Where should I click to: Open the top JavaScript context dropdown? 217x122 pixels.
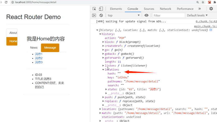click(x=123, y=15)
